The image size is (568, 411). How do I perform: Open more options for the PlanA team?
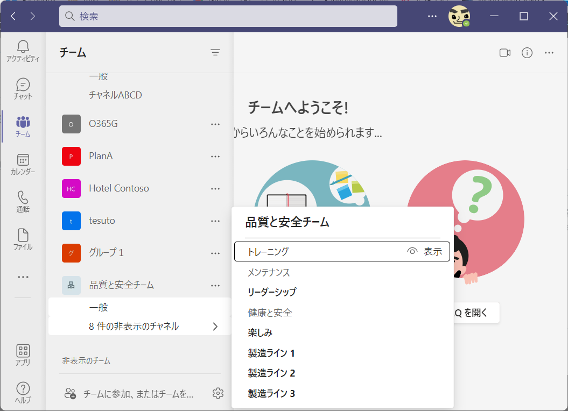tap(215, 156)
